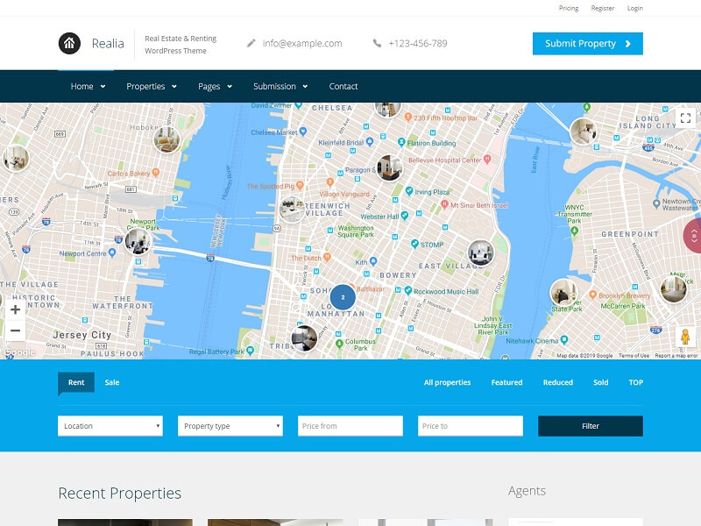Screen dimensions: 701x526
Task: Select the Featured filter
Action: pos(506,382)
